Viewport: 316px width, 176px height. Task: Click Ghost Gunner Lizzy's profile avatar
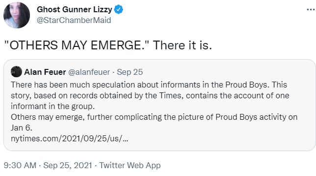[x=17, y=15]
